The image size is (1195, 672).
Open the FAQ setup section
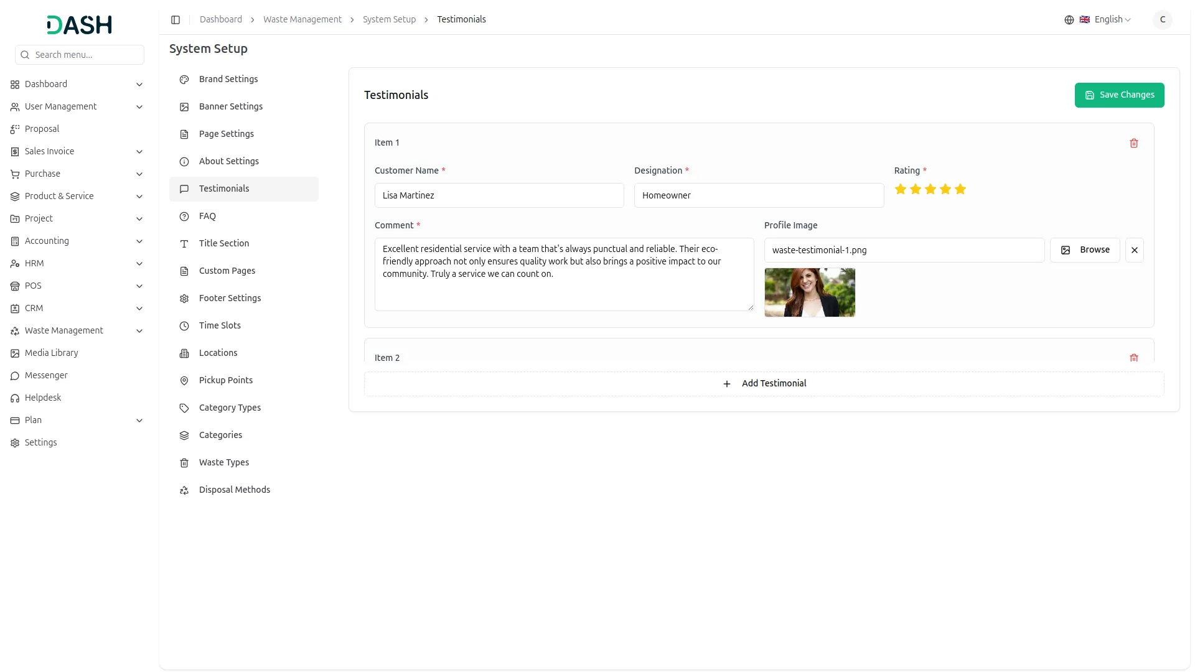click(x=207, y=217)
